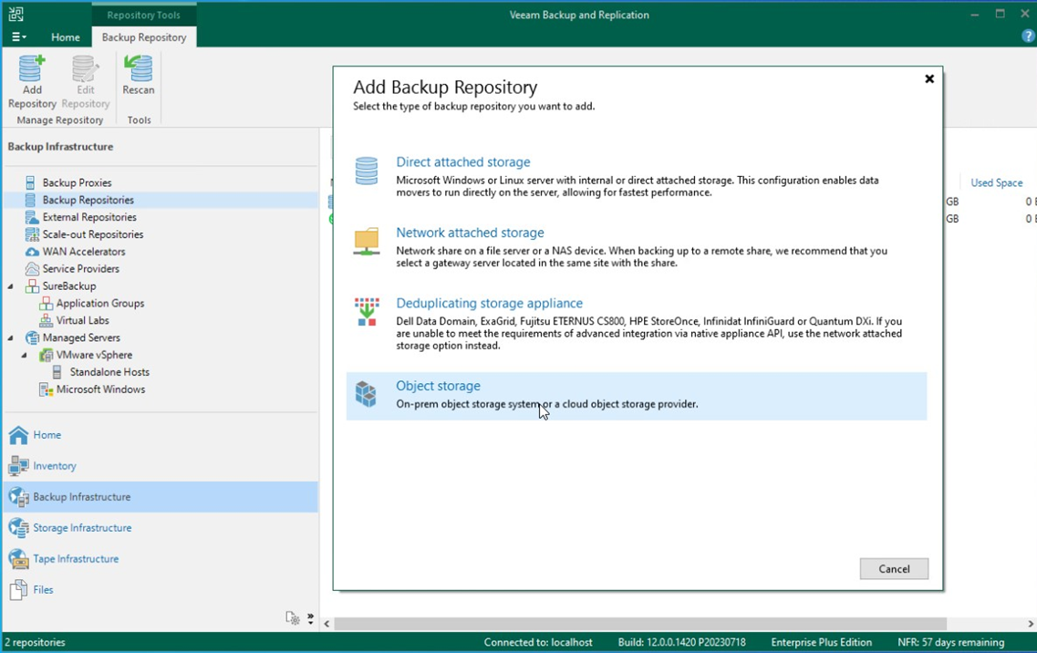This screenshot has height=653, width=1037.
Task: Select Backup Proxies in the tree
Action: tap(77, 182)
